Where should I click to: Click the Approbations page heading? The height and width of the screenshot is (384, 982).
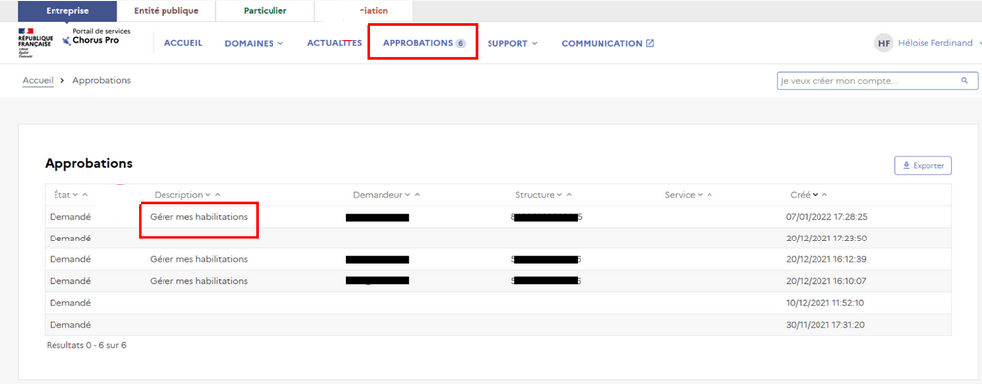pos(88,164)
